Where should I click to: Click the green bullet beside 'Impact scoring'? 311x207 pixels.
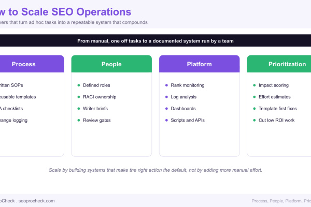point(255,85)
